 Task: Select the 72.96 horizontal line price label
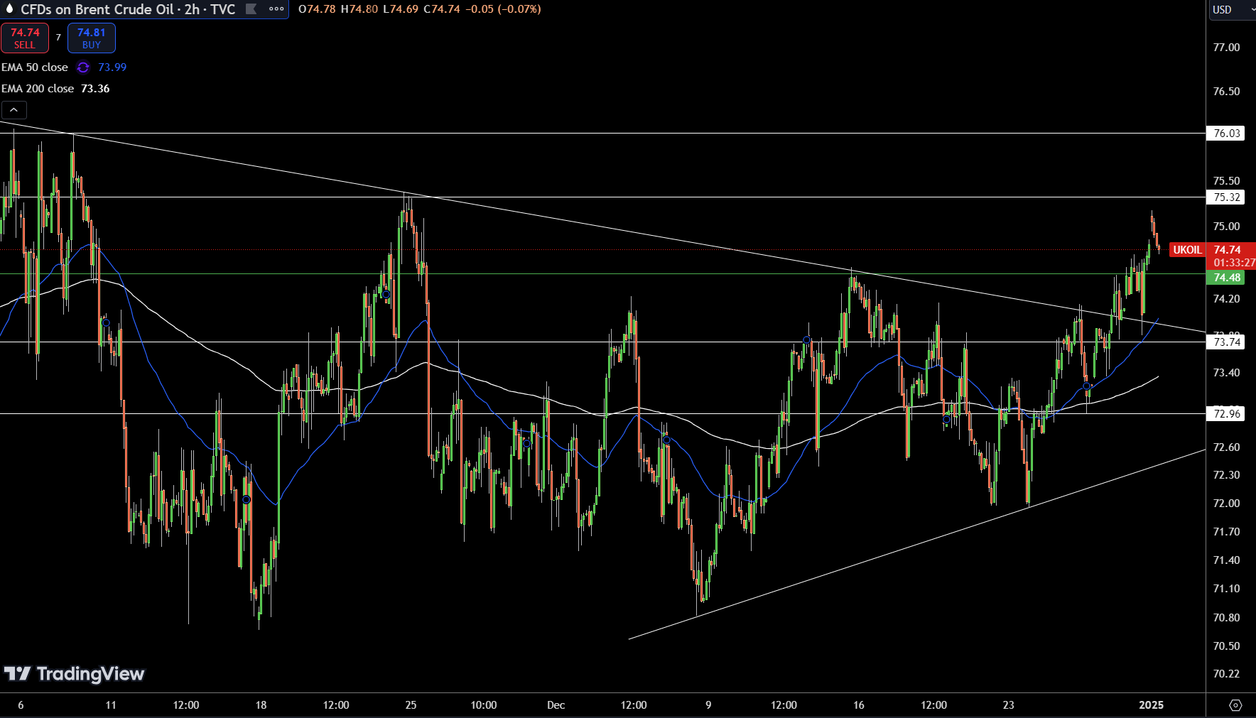[x=1226, y=414]
